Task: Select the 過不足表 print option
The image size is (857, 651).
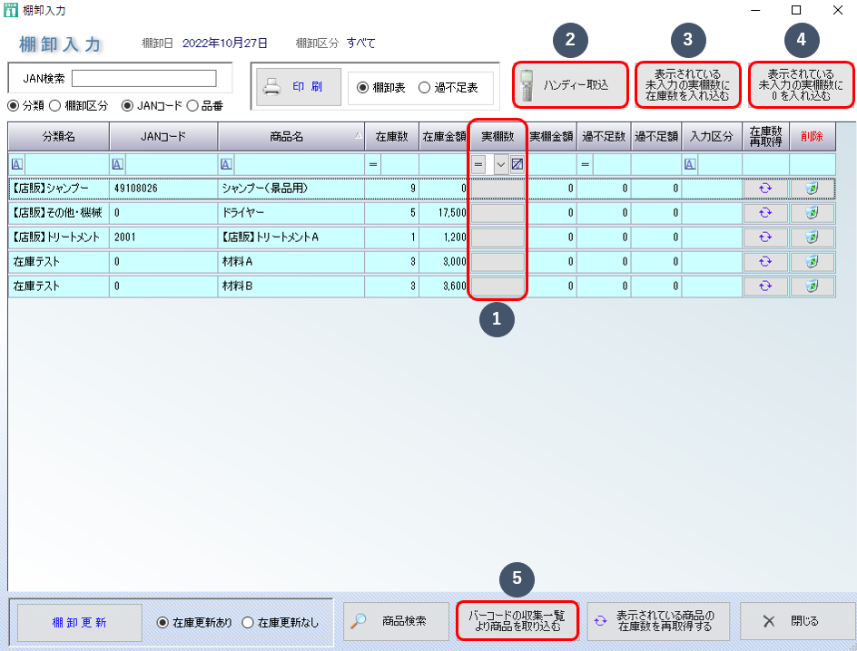Action: point(425,88)
